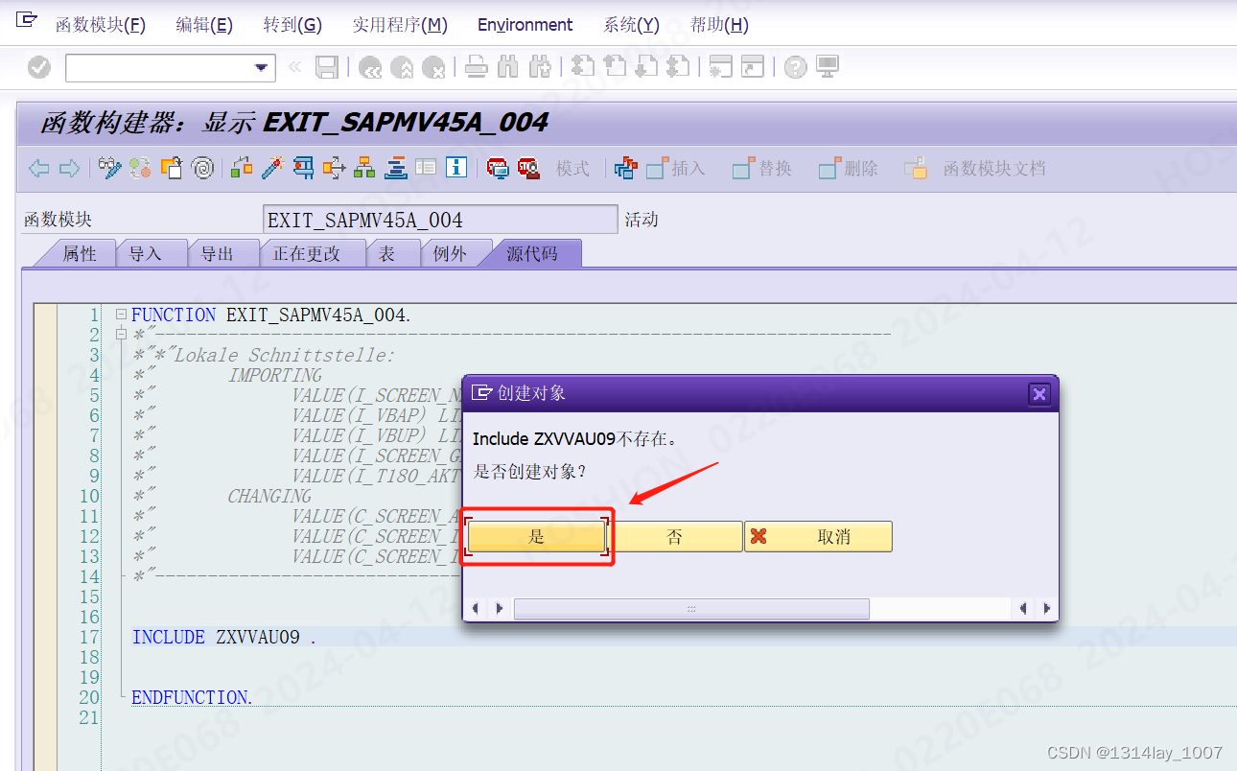The height and width of the screenshot is (771, 1237).
Task: Click the right arrow navigation icon in function builder
Action: point(69,169)
